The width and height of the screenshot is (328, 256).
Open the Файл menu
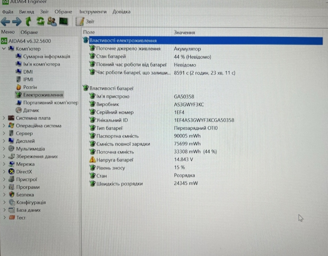point(7,12)
